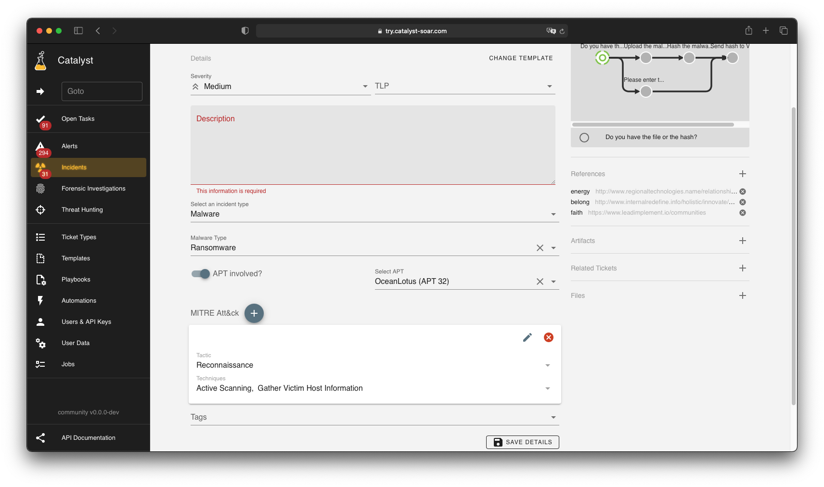Clear the Ransomware malware type selection

point(540,248)
